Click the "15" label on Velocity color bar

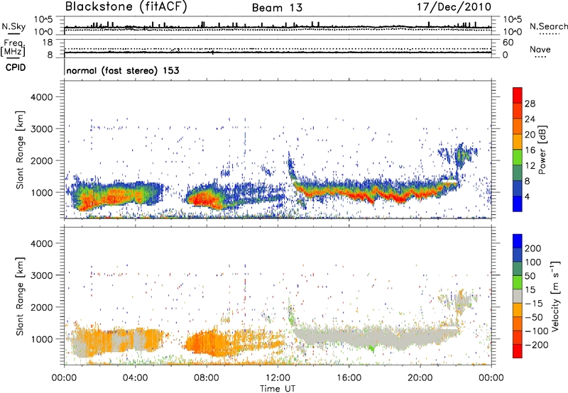[x=530, y=290]
